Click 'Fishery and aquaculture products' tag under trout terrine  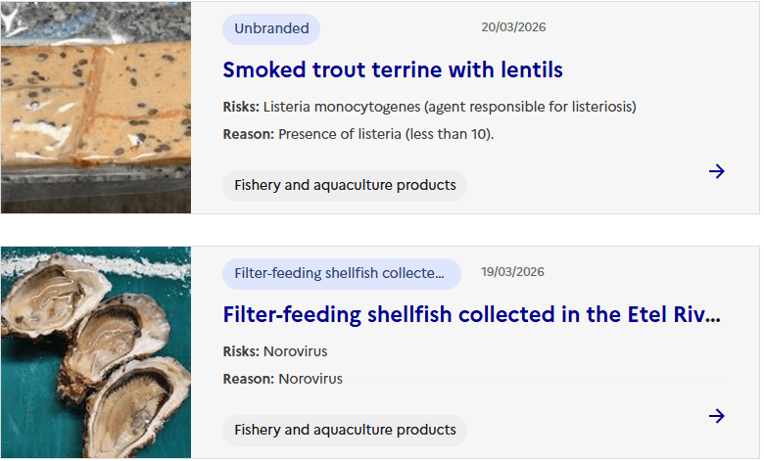click(x=345, y=185)
